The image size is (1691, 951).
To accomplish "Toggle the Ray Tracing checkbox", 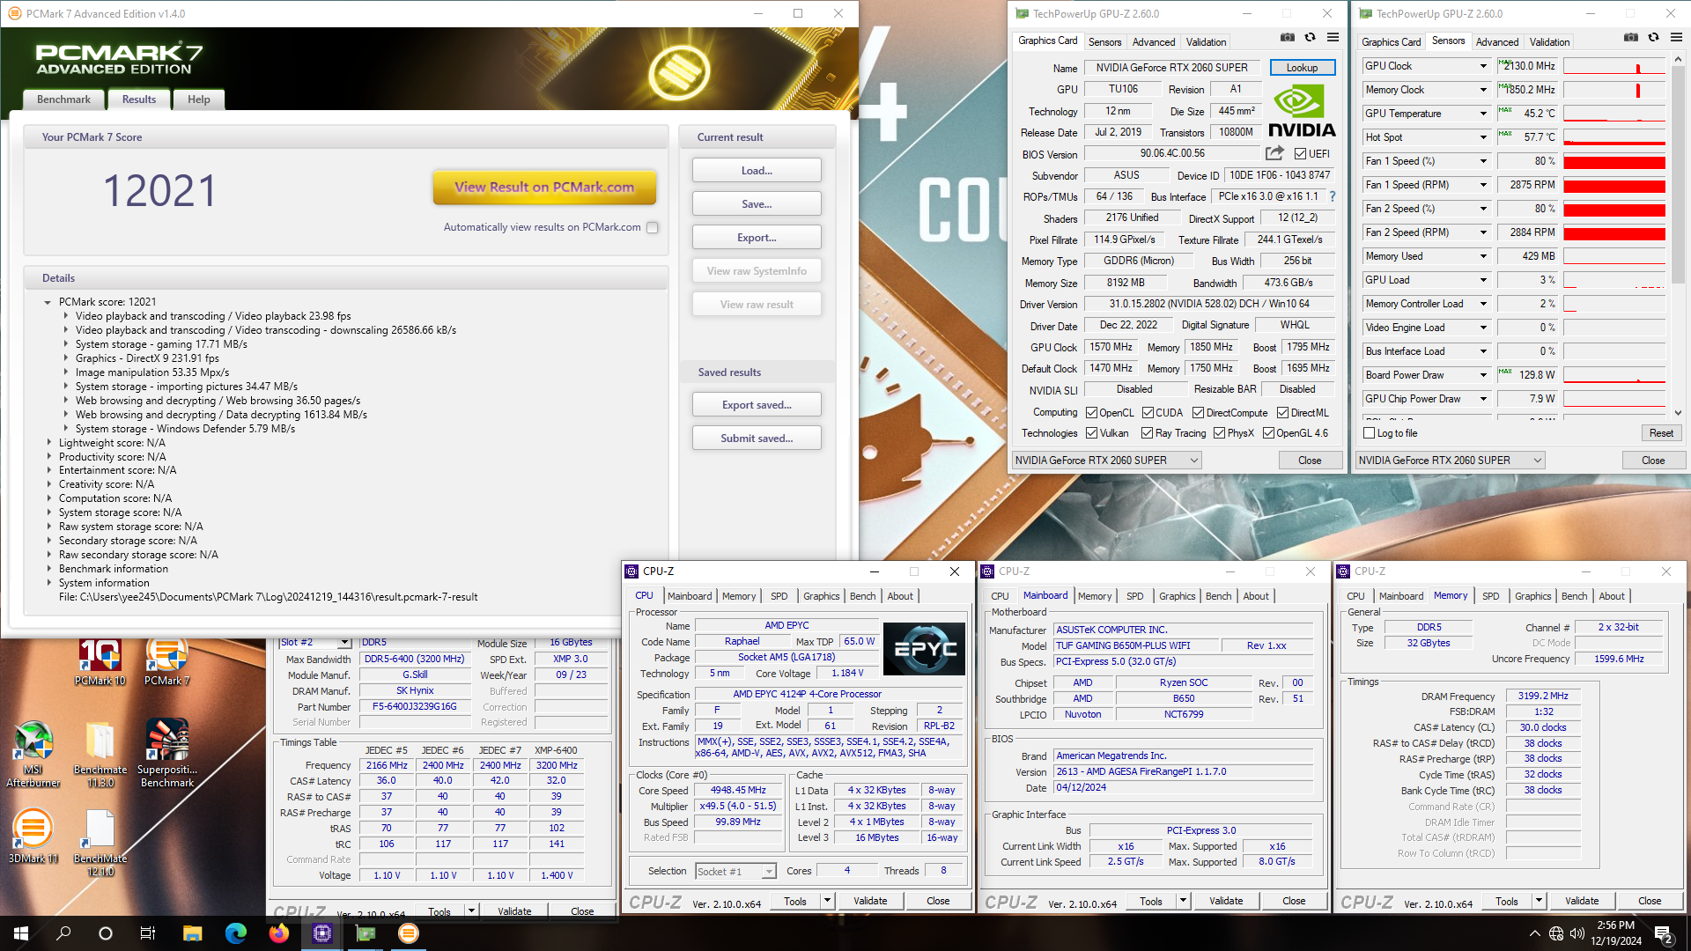I will (x=1148, y=433).
